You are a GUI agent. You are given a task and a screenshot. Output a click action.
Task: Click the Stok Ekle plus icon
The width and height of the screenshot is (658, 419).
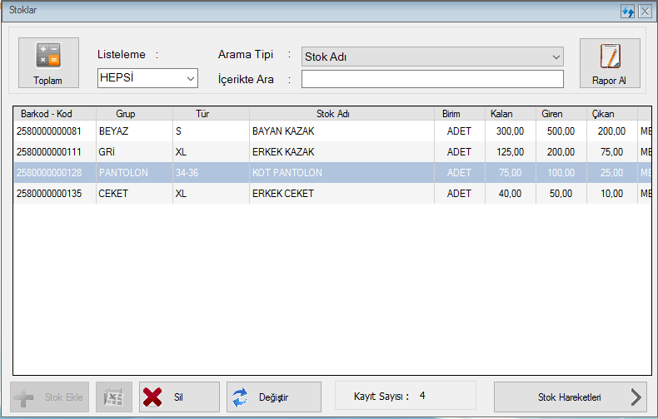(25, 397)
